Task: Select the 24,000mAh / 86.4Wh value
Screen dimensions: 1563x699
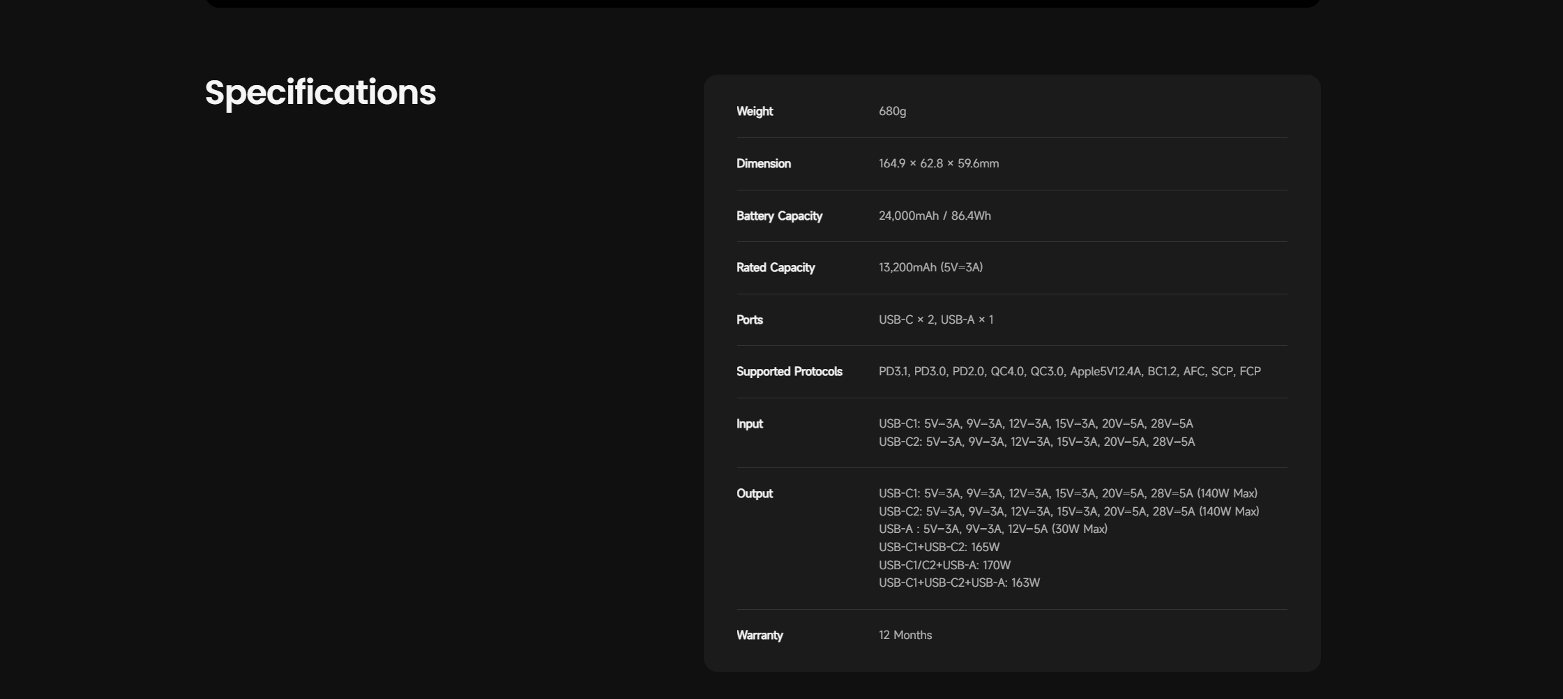Action: pos(935,216)
